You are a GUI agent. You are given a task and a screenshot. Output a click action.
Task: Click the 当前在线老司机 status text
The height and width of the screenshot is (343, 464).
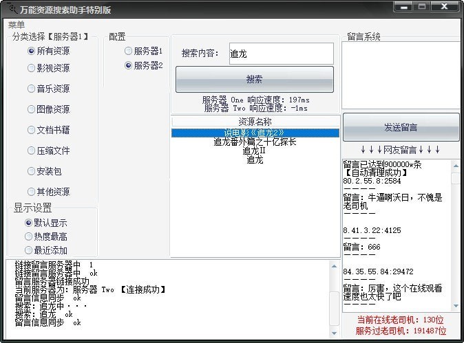click(400, 320)
